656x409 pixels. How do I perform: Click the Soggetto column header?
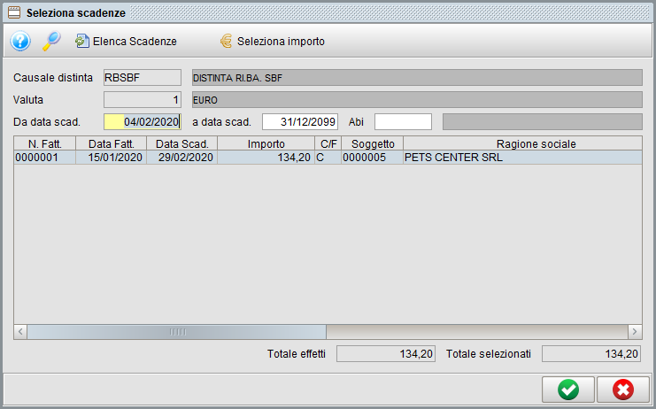pyautogui.click(x=373, y=144)
